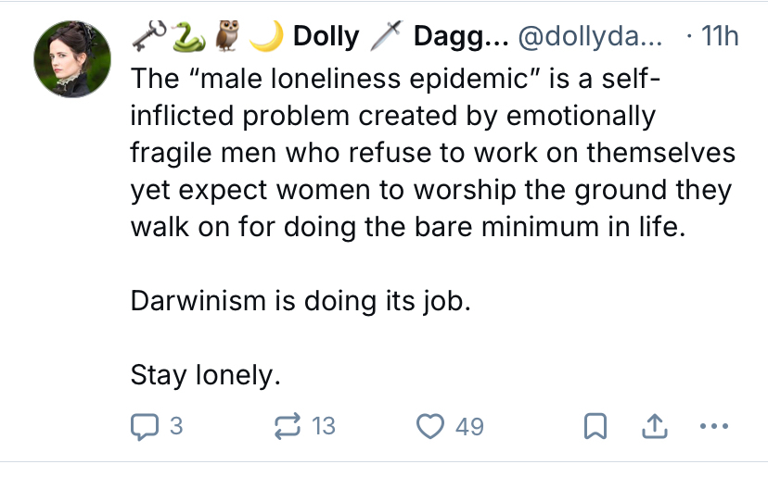
Task: Click the "Stay lonely." text line
Action: click(205, 375)
